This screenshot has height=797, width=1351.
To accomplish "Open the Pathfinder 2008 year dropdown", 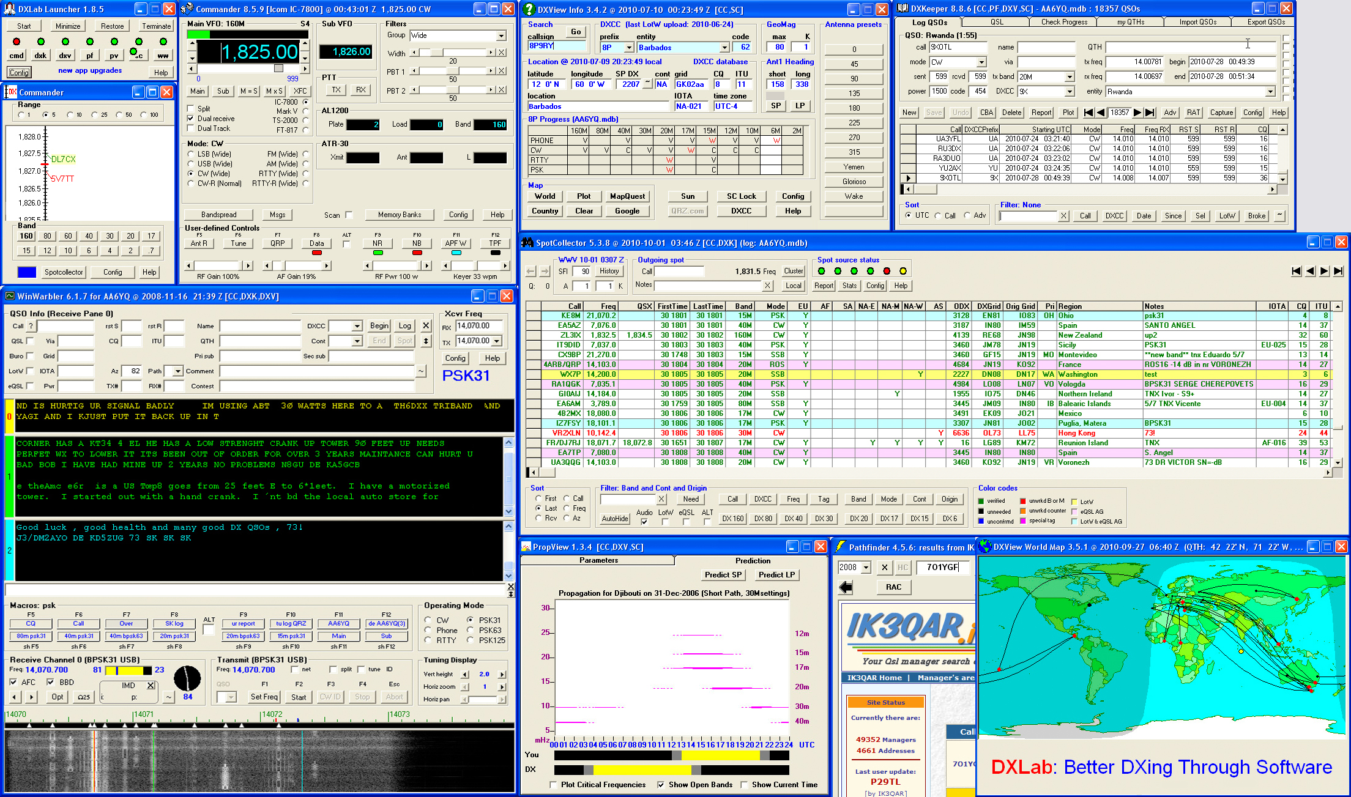I will (866, 568).
